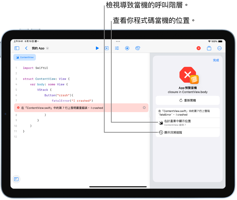237x200 pixels.
Task: Select the ContentView file tab
Action: 25,57
